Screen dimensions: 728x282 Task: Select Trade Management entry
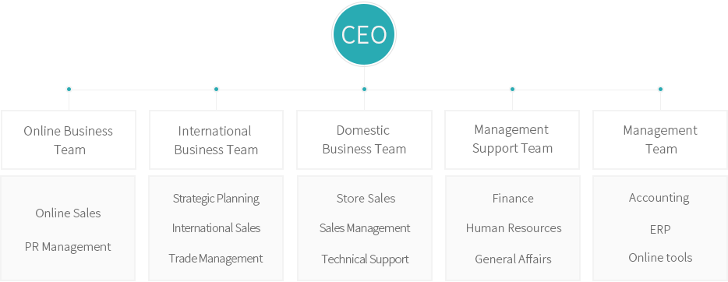(x=216, y=259)
